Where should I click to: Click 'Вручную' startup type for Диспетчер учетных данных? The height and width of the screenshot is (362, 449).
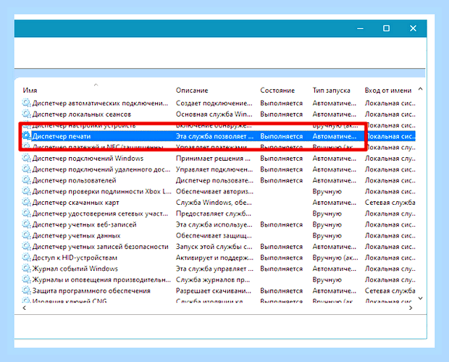327,235
